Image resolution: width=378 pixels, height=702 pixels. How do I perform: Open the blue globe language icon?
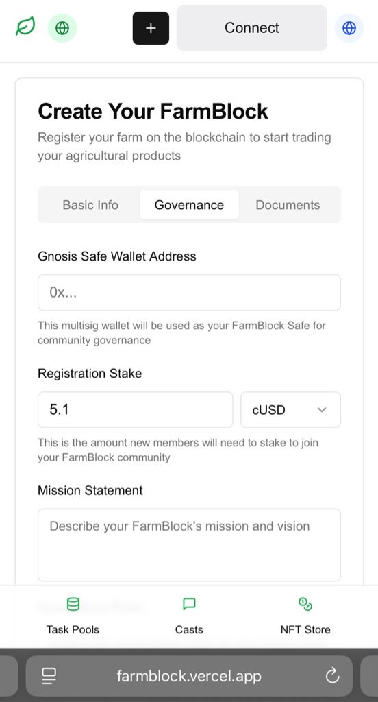[349, 28]
